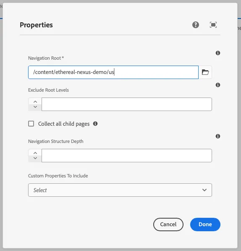Focus the Exclude Root Levels number field

(127, 104)
